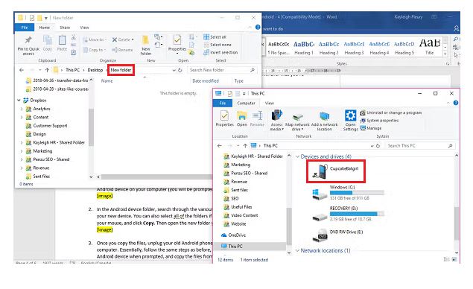The height and width of the screenshot is (289, 473).
Task: Click the Delete X icon in Organize group
Action: [x=115, y=39]
